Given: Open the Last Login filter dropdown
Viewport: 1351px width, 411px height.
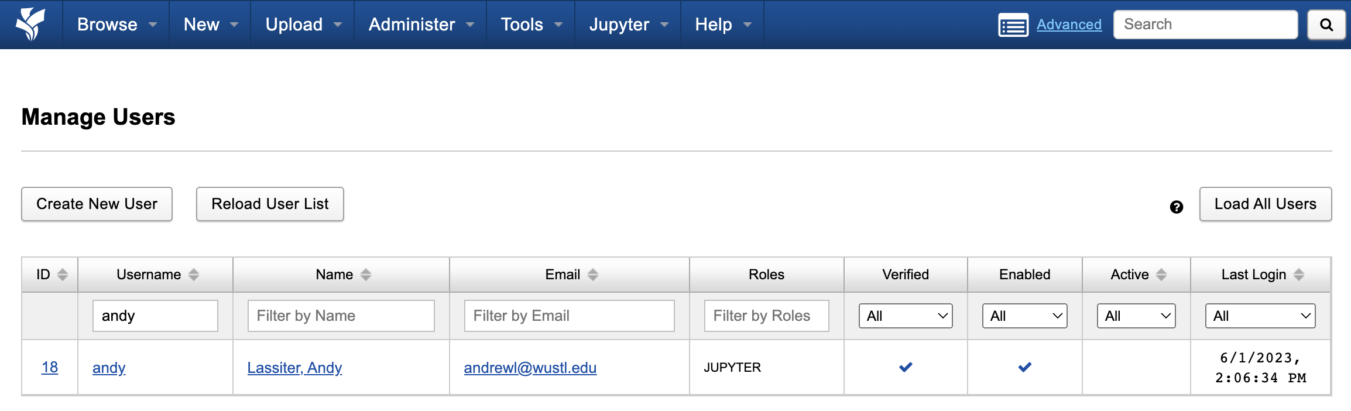Looking at the screenshot, I should tap(1260, 316).
